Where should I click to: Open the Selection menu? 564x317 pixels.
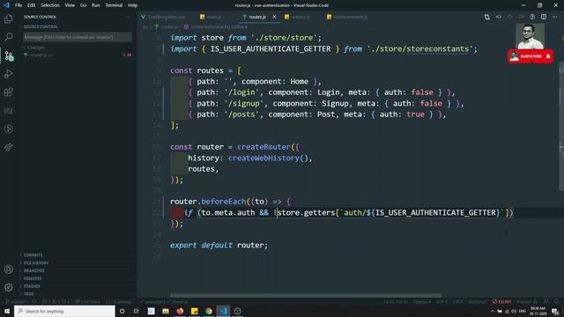50,5
